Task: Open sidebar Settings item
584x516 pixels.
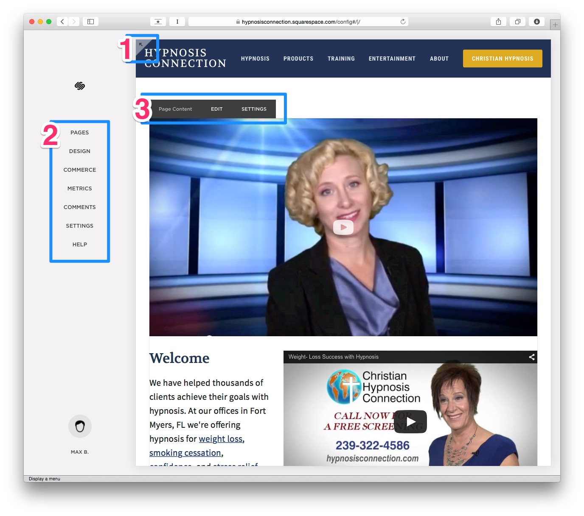Action: [x=80, y=226]
